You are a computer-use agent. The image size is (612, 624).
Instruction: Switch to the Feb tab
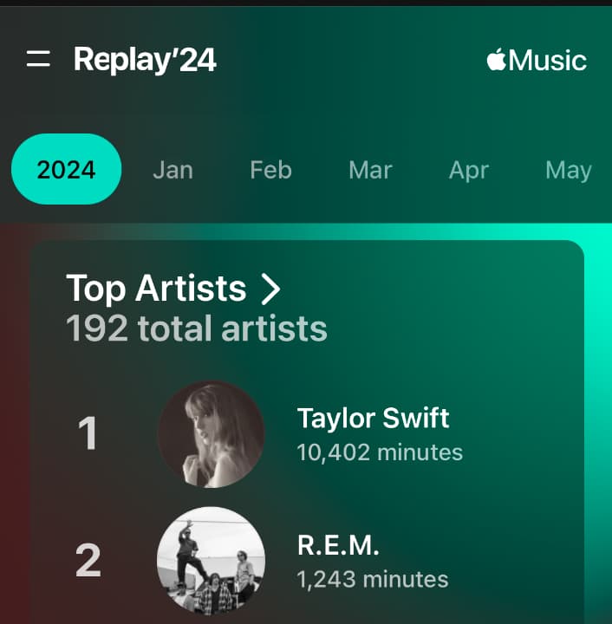270,170
